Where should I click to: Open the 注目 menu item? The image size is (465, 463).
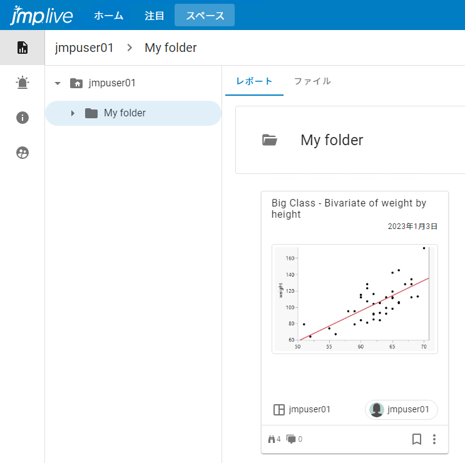[x=155, y=16]
